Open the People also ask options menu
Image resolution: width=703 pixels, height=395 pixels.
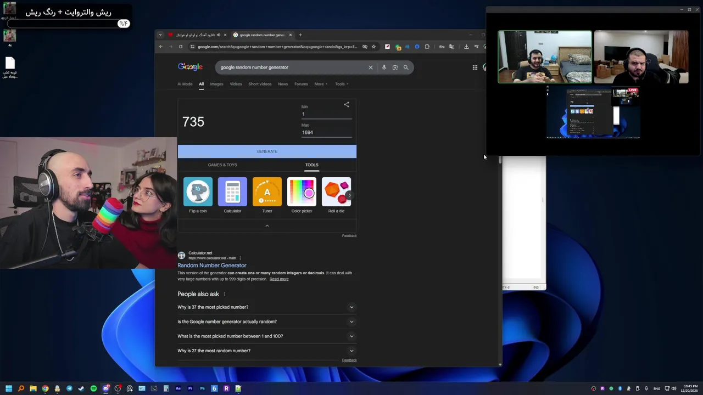224,294
